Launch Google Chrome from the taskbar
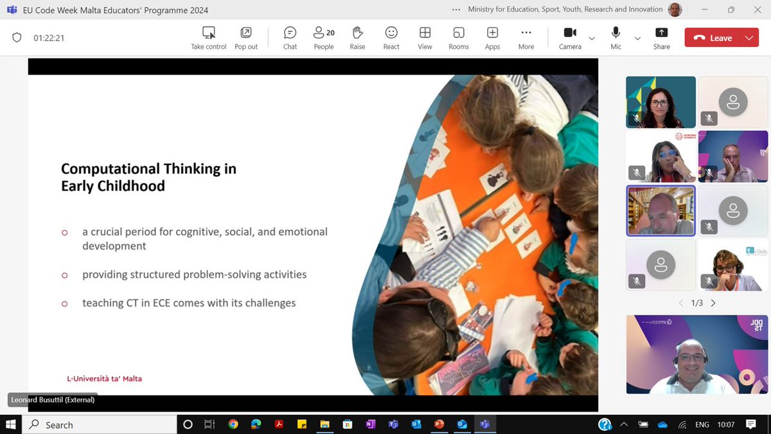This screenshot has width=771, height=434. [x=233, y=424]
